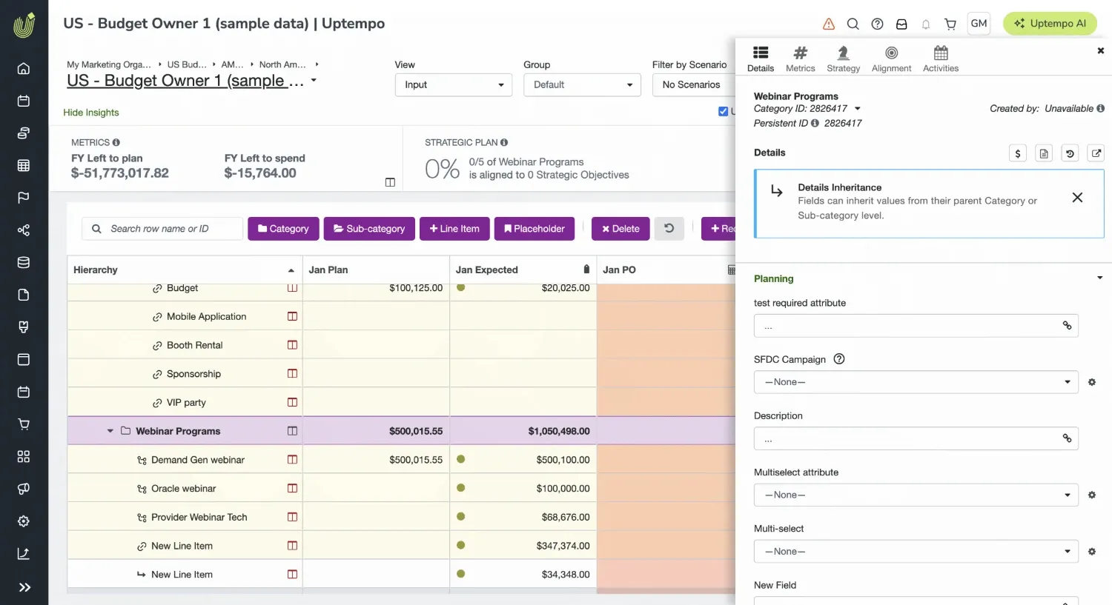Open settings gear next to SFDC Campaign
The height and width of the screenshot is (605, 1112).
[x=1092, y=382]
